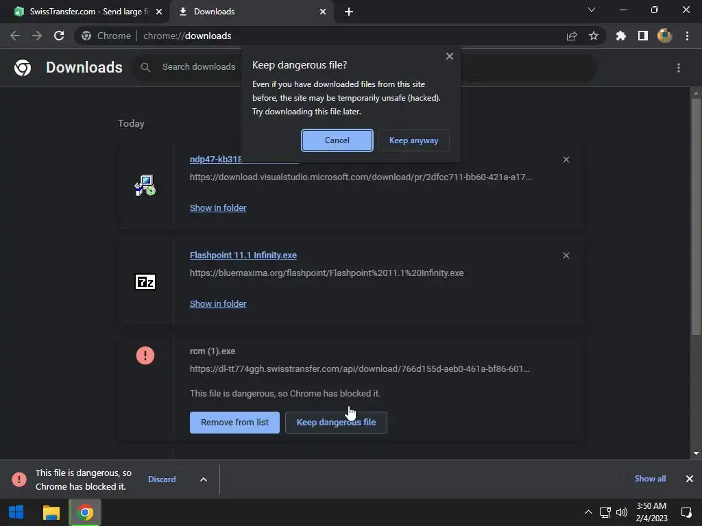The height and width of the screenshot is (526, 702).
Task: Open File Explorer from the taskbar
Action: point(51,512)
